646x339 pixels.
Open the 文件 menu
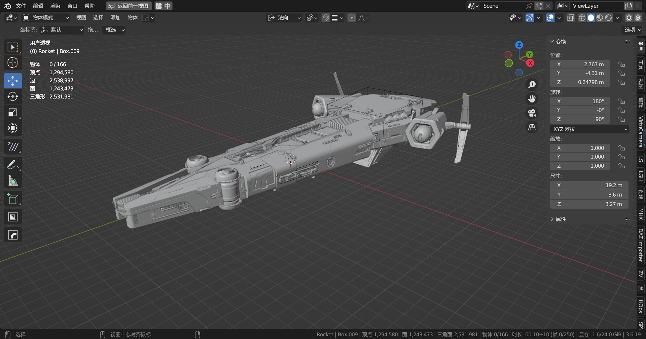point(21,6)
